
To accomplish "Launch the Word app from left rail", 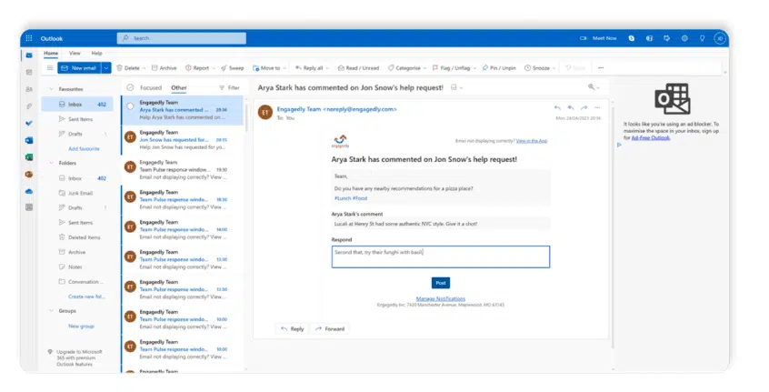I will point(29,140).
